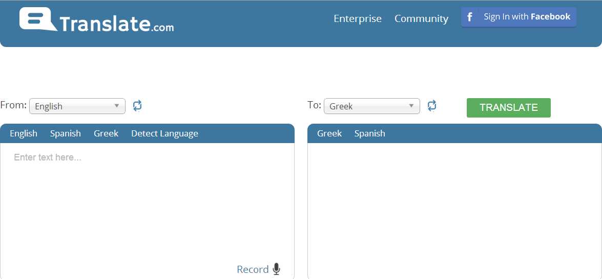The width and height of the screenshot is (602, 279).
Task: Select English tab in source panel
Action: pyautogui.click(x=24, y=133)
